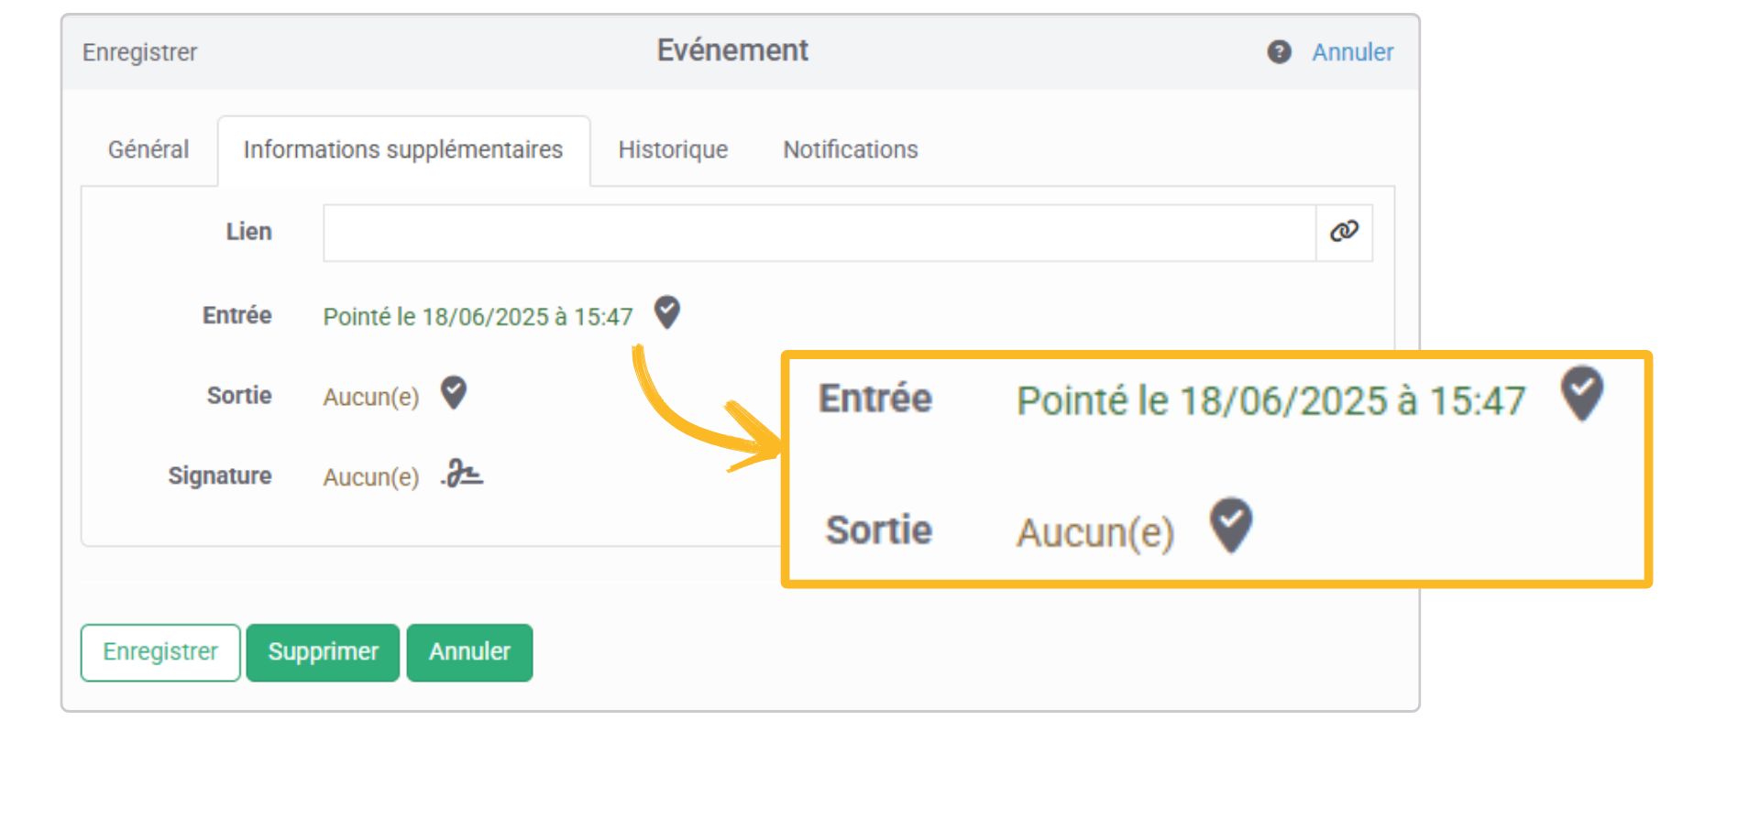Click the Signature pen icon
Image resolution: width=1760 pixels, height=819 pixels.
point(462,474)
